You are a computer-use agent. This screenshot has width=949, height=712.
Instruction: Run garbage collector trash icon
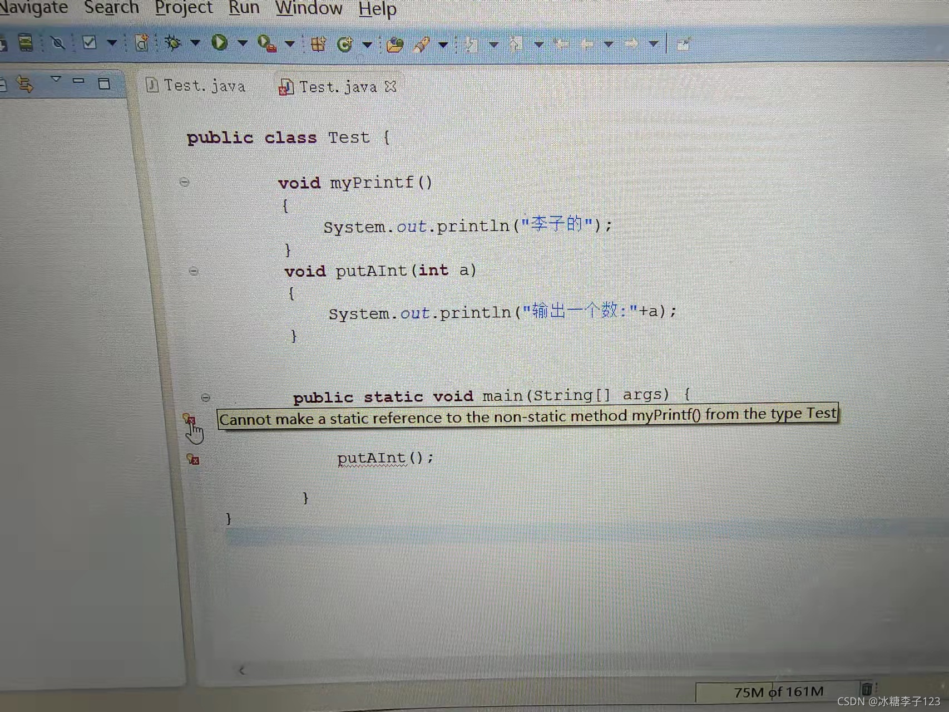click(x=867, y=690)
